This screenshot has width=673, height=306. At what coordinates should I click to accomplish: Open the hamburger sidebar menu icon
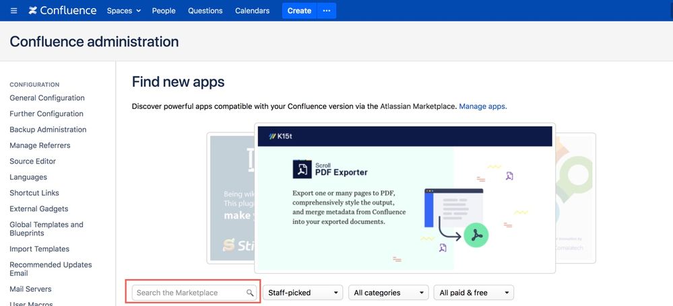pos(13,11)
